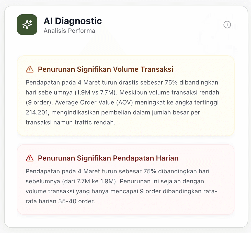Open the Penurunan Signifikan Volume Transaksi alert title
This screenshot has width=251, height=233.
pos(106,69)
